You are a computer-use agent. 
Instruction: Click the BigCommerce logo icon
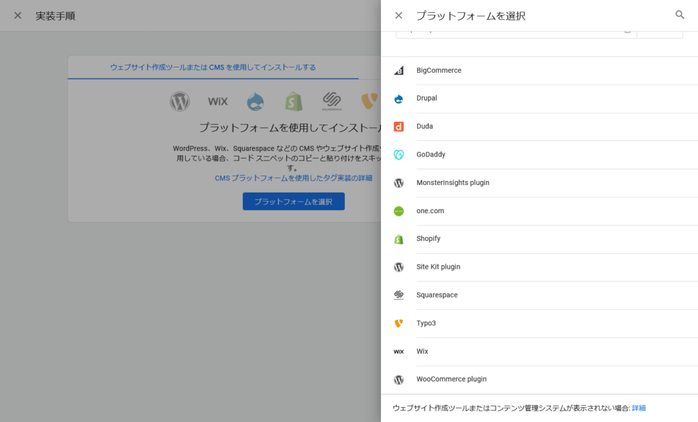(399, 70)
